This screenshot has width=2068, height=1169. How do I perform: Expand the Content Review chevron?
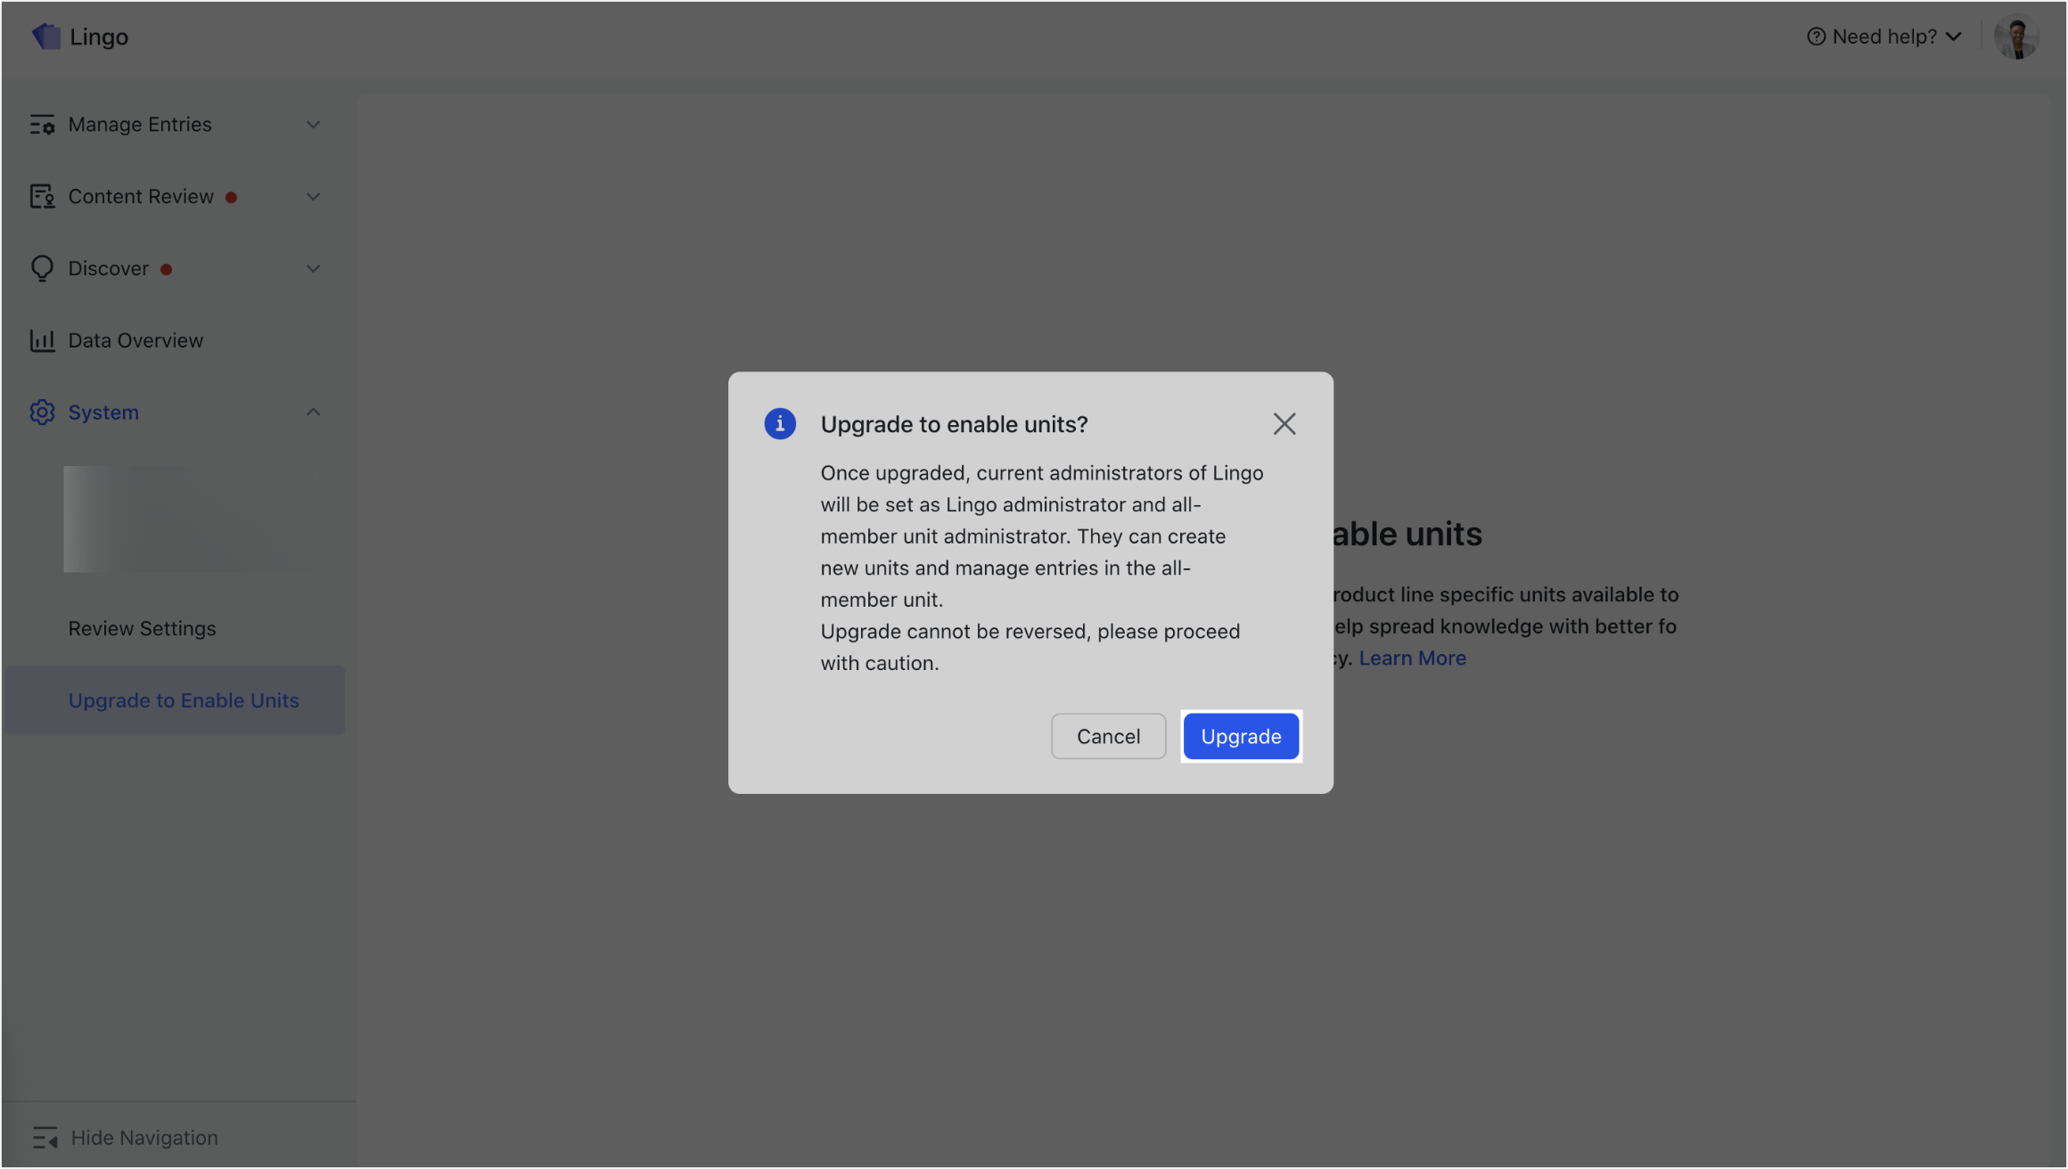tap(313, 197)
